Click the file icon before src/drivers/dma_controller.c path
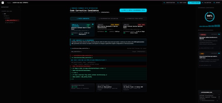 click(71, 48)
